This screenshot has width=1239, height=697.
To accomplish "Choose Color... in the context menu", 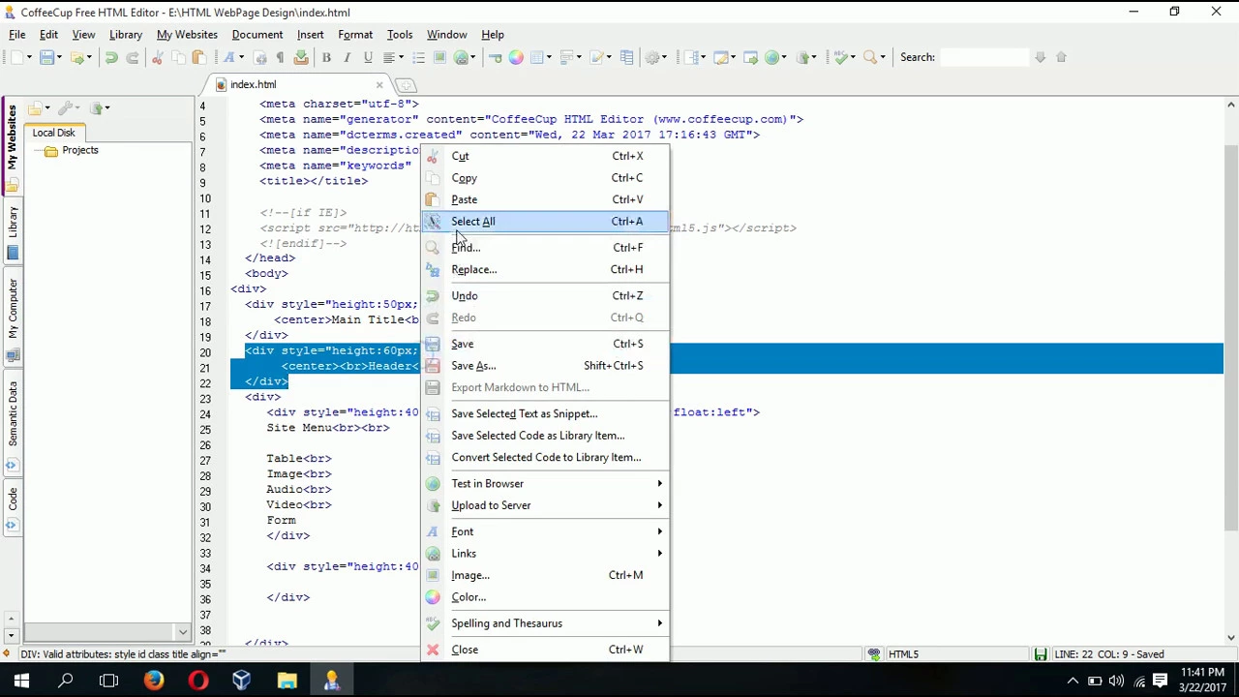I will click(x=545, y=597).
